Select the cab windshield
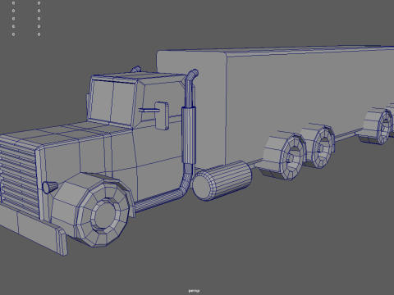The height and width of the screenshot is (295, 394). [112, 102]
